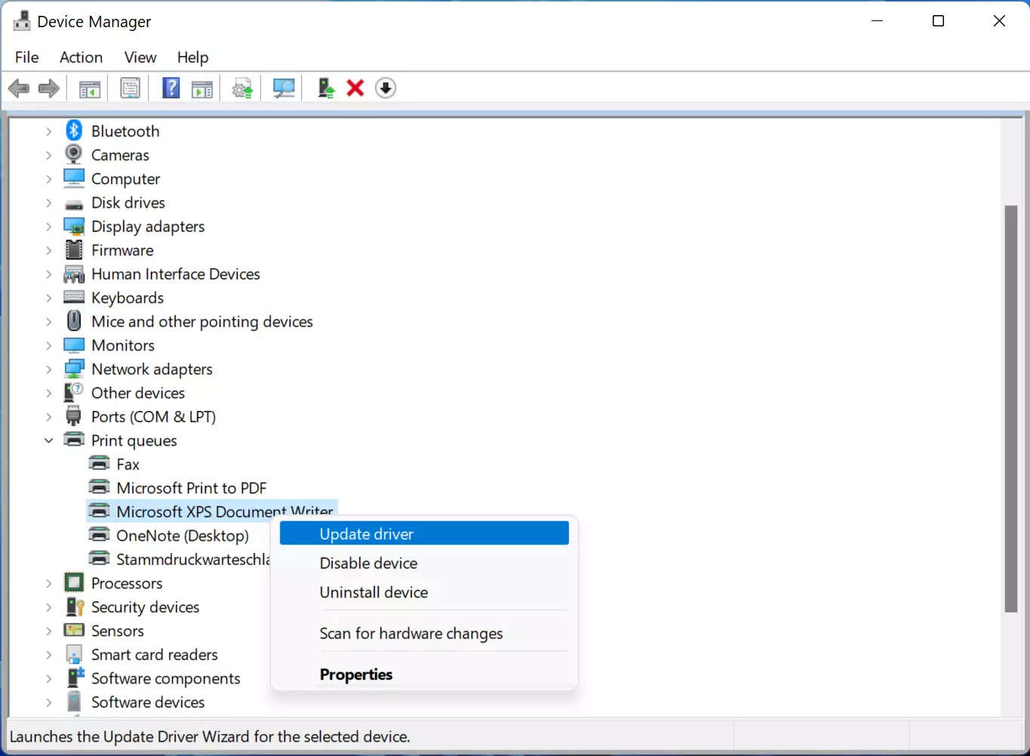The height and width of the screenshot is (756, 1030).
Task: Click the blue Help question mark icon
Action: click(171, 88)
